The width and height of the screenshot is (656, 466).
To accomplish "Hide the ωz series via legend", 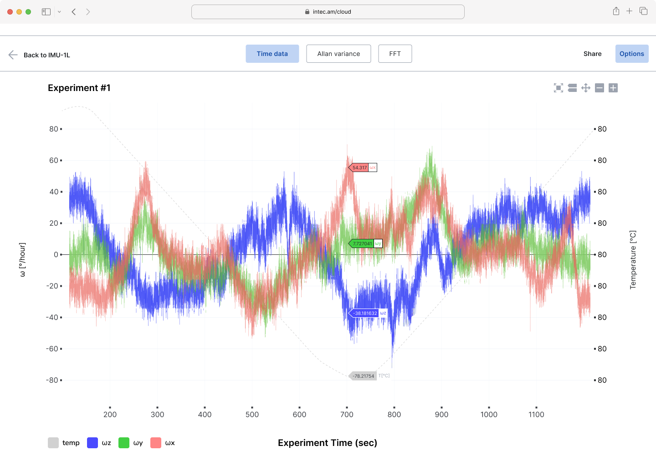I will coord(92,443).
